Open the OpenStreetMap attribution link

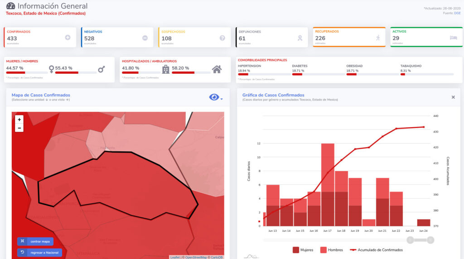(x=194, y=257)
